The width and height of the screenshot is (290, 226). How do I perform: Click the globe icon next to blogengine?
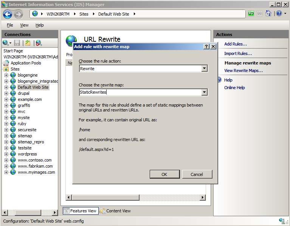point(13,75)
